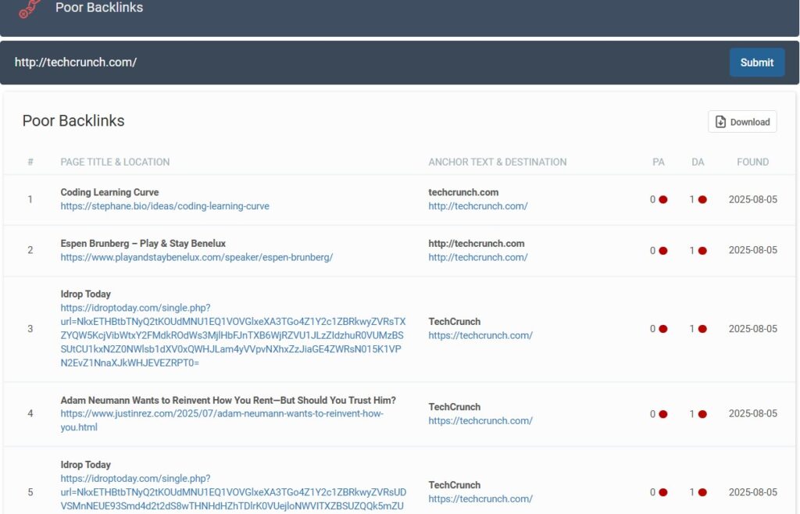Click the FOUND column header

point(752,162)
